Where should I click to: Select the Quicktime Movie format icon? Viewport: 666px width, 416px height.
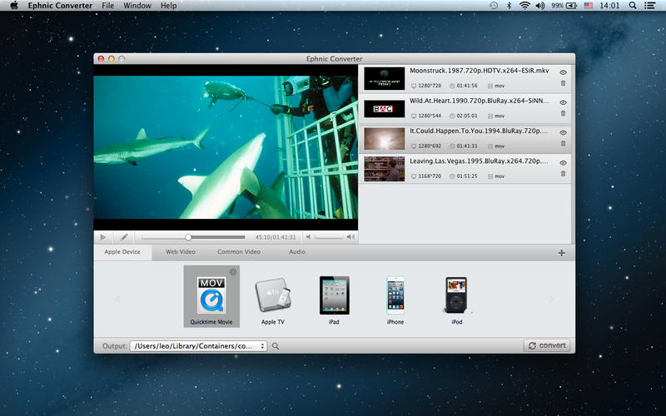click(x=211, y=295)
